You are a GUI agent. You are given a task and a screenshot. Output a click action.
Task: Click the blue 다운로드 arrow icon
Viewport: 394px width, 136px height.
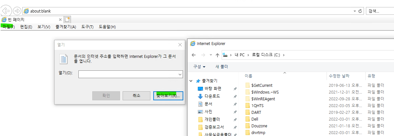coord(200,96)
